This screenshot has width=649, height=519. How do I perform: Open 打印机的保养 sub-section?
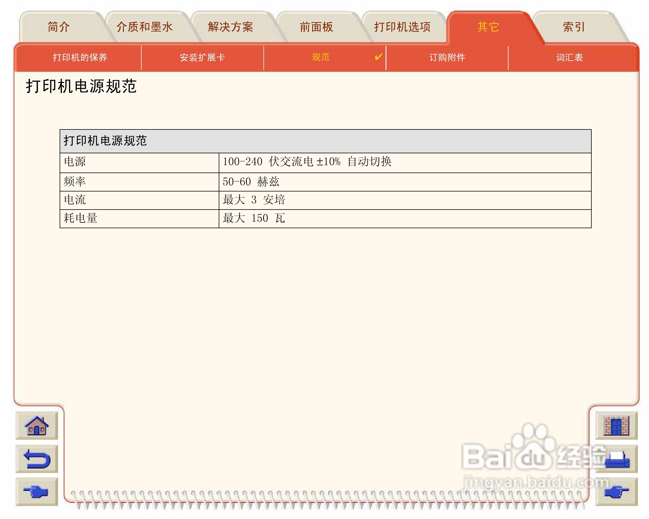pyautogui.click(x=80, y=57)
